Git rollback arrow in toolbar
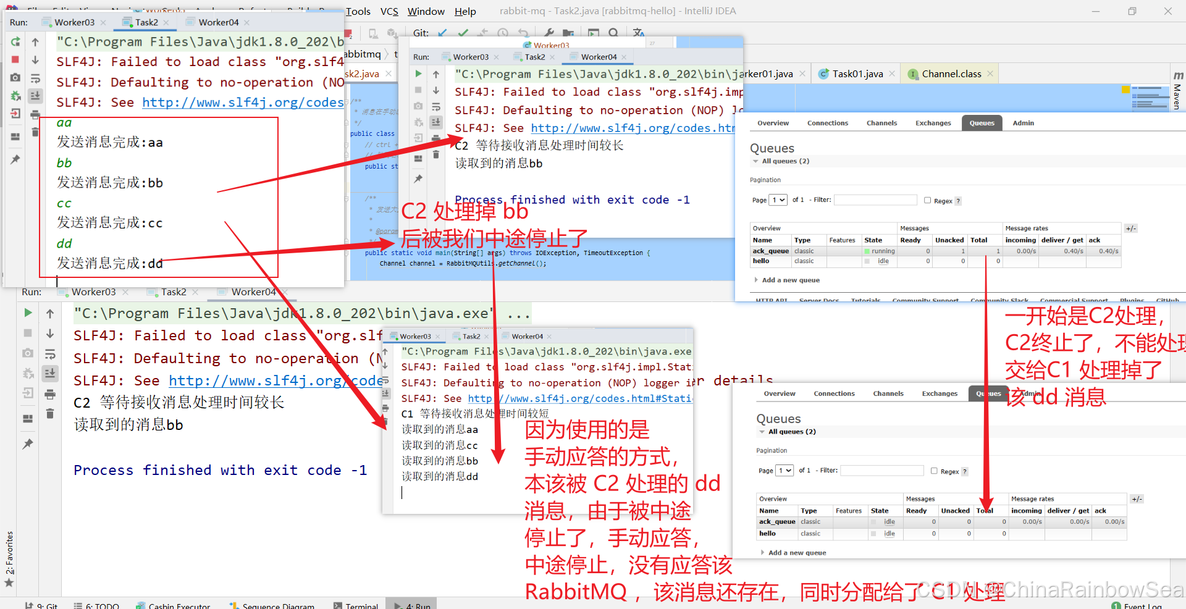Viewport: 1186px width, 609px height. click(524, 33)
